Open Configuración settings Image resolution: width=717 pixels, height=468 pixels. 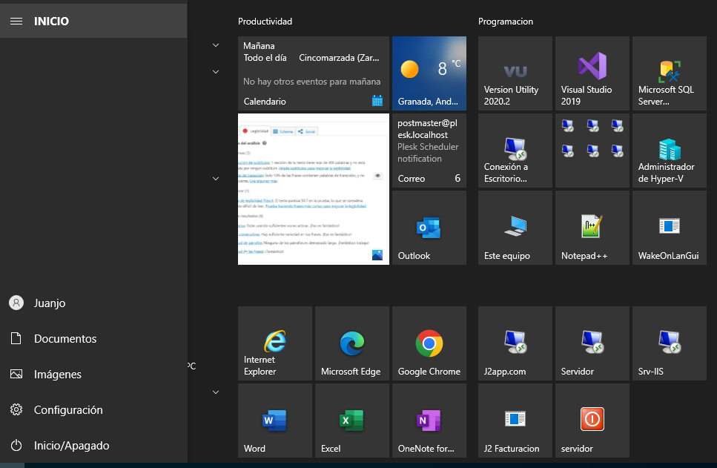click(x=93, y=410)
